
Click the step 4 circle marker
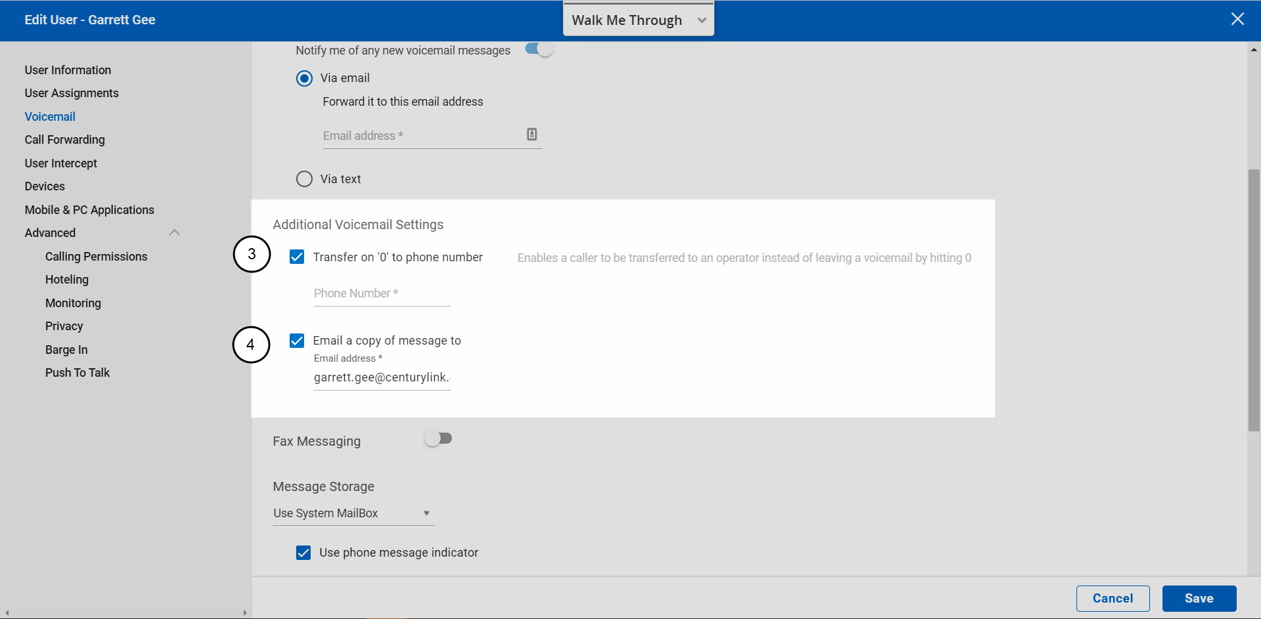point(251,345)
